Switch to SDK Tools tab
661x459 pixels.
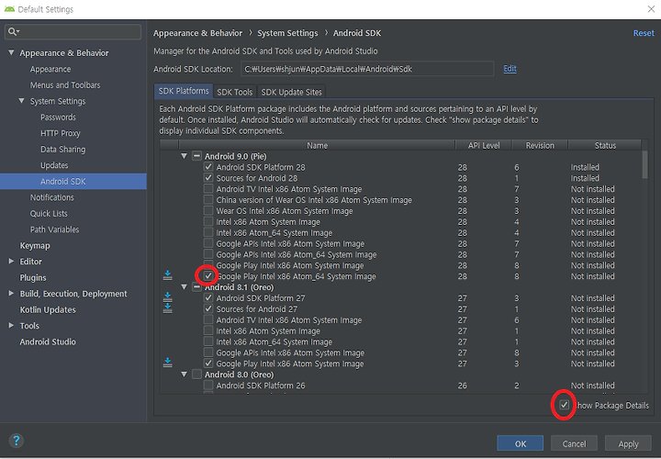235,92
